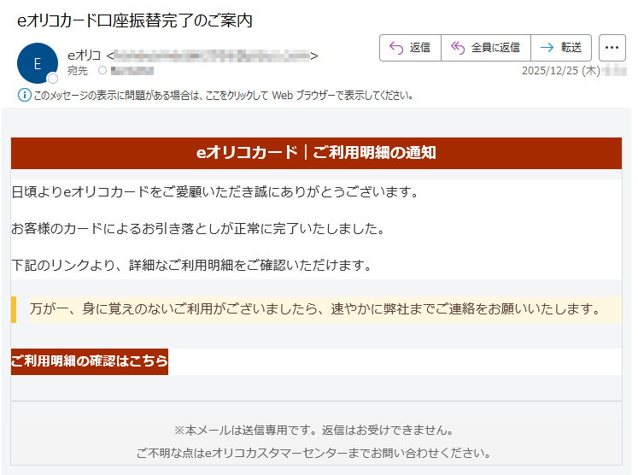Screen dimensions: 638x475
Task: Click the email subject eオリコカード口座振替完了のご案内
Action: (x=134, y=21)
